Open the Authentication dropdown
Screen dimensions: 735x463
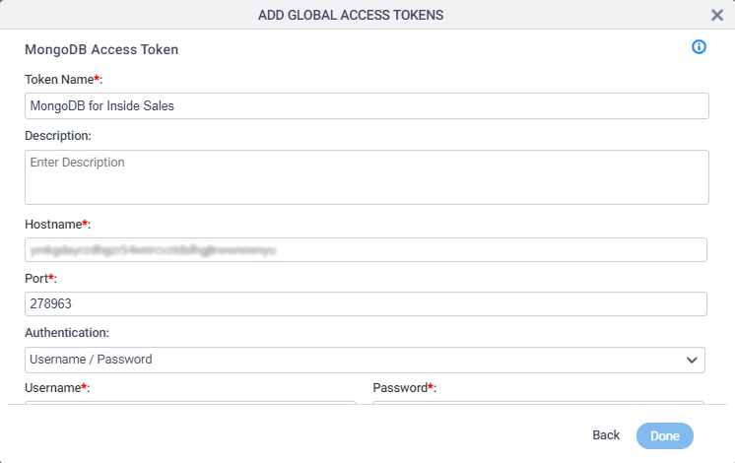[x=365, y=360]
